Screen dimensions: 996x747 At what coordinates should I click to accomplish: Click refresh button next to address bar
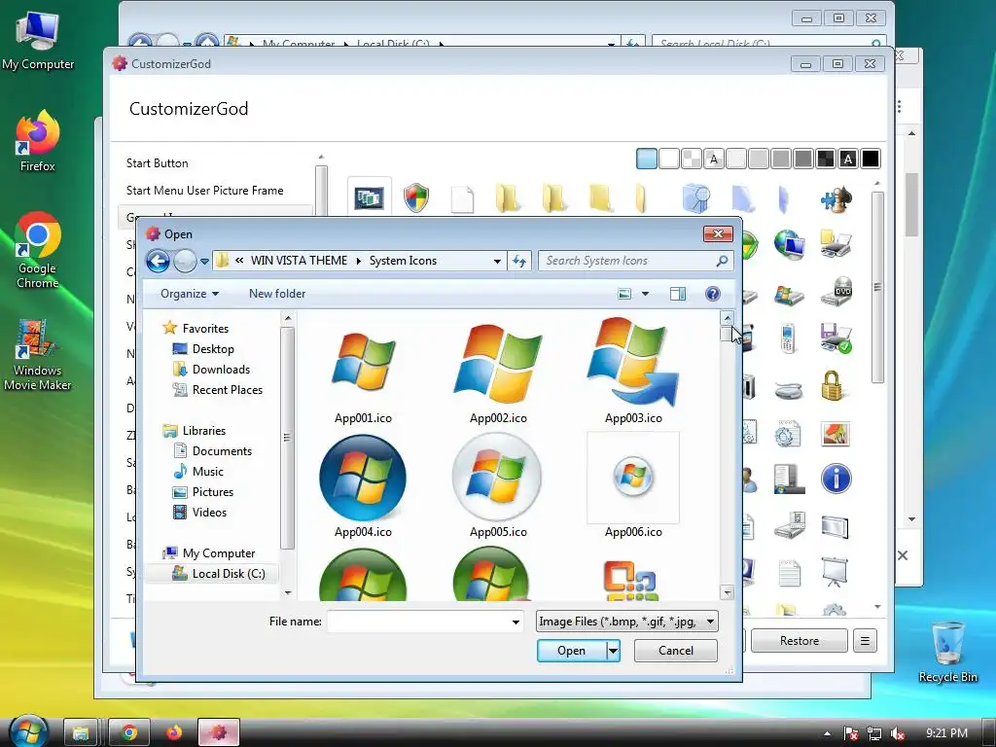coord(519,261)
